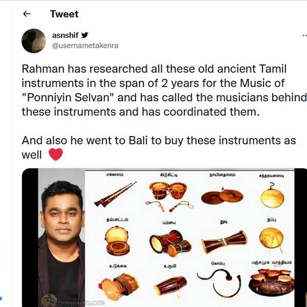
Task: Click the five-faced drum picture, bottom right
Action: (271, 284)
